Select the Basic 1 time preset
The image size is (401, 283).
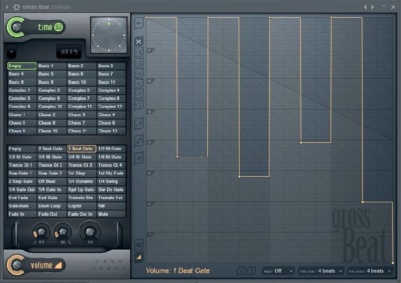click(x=52, y=66)
